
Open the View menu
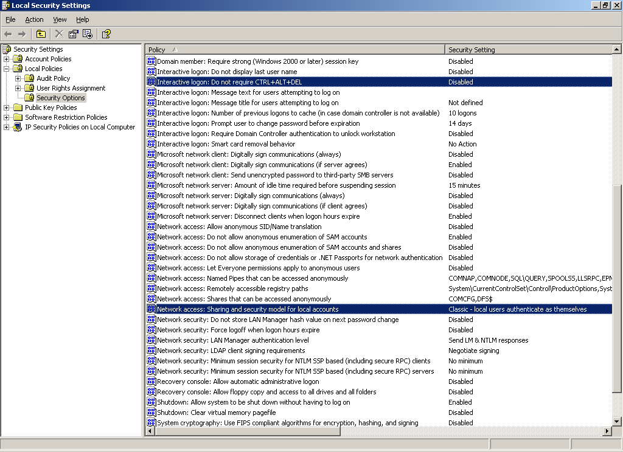point(60,19)
